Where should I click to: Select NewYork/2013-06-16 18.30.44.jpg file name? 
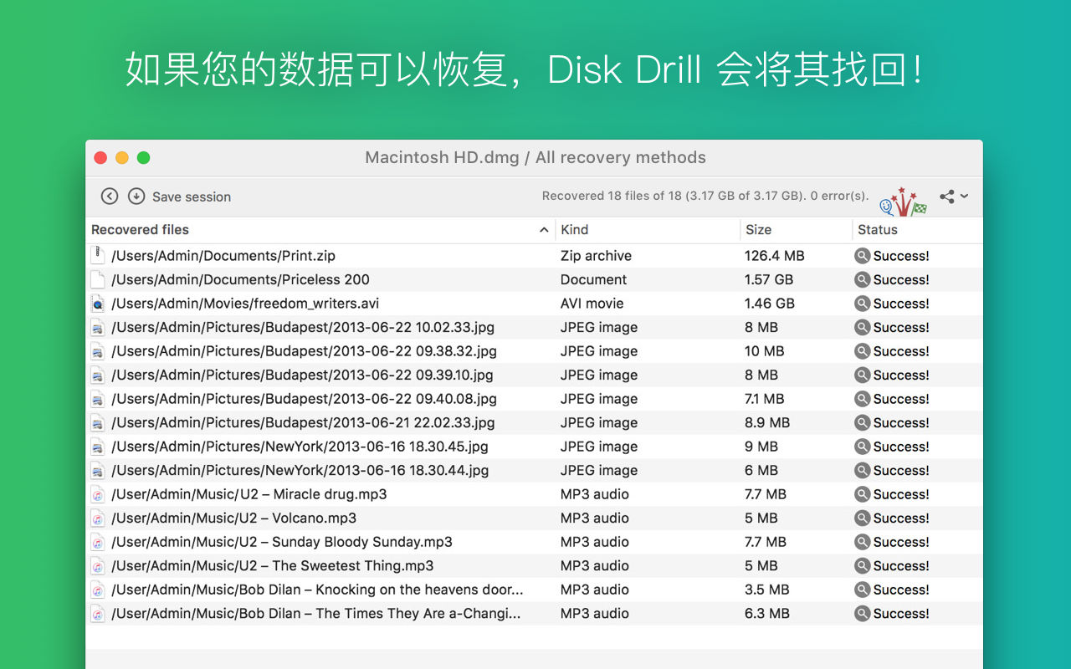pos(300,471)
